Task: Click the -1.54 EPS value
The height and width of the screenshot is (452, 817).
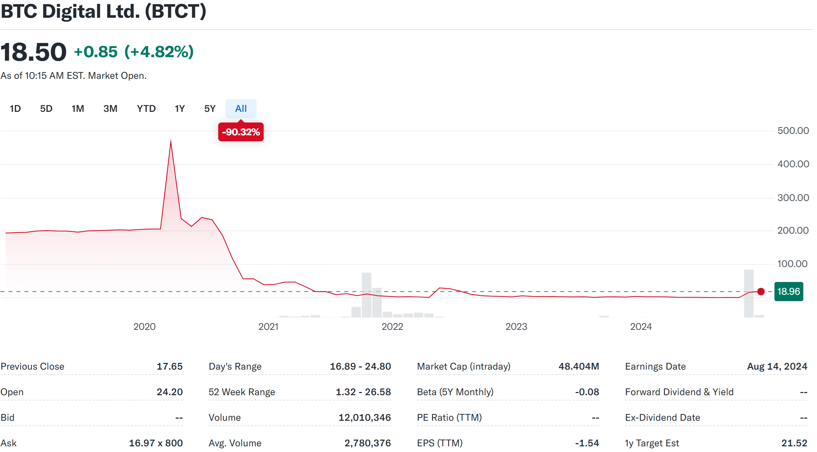Action: (x=587, y=443)
